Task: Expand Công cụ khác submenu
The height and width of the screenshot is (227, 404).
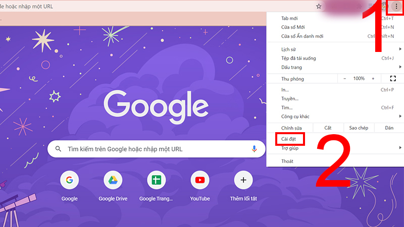Action: click(335, 117)
